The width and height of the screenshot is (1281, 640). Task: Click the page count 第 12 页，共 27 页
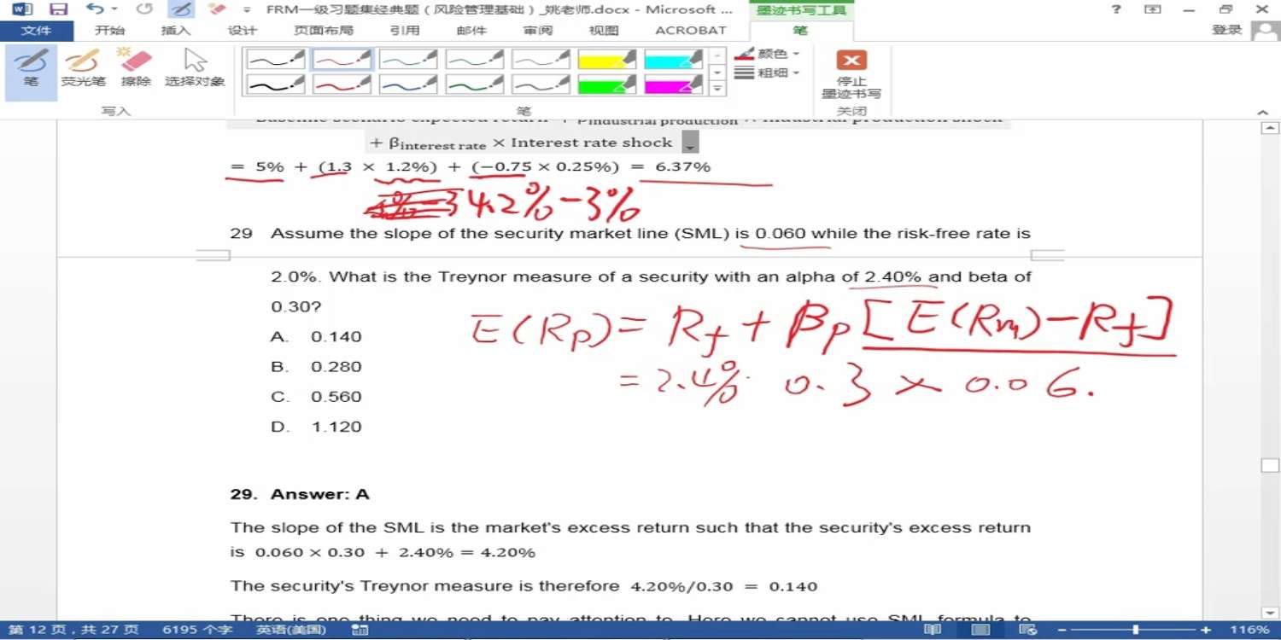click(73, 630)
